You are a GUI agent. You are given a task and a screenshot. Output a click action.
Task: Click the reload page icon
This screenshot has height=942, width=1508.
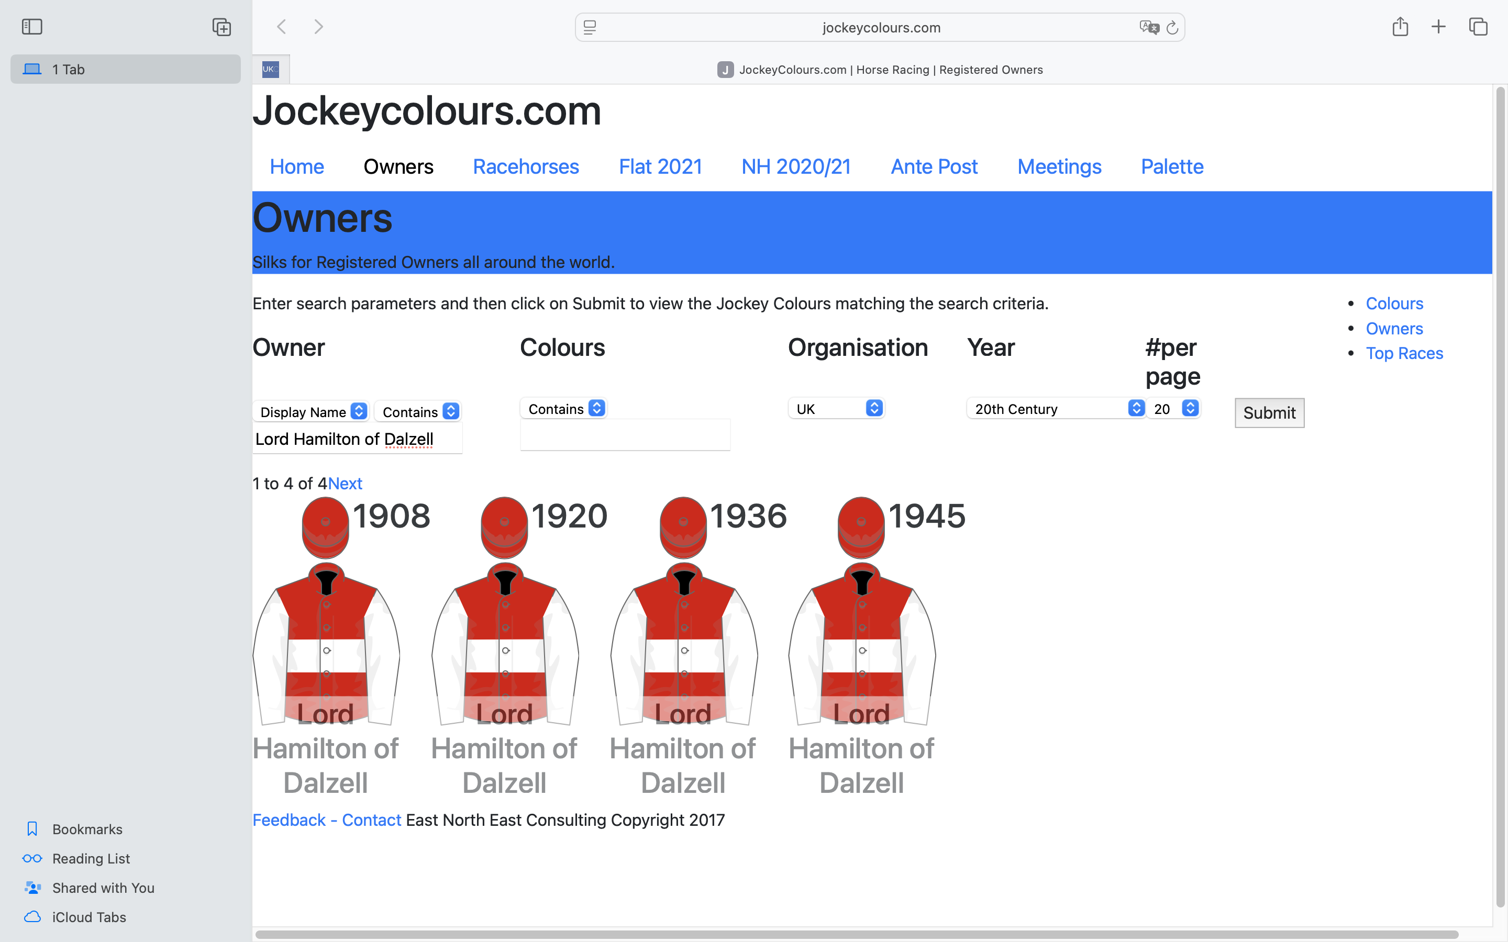coord(1172,27)
